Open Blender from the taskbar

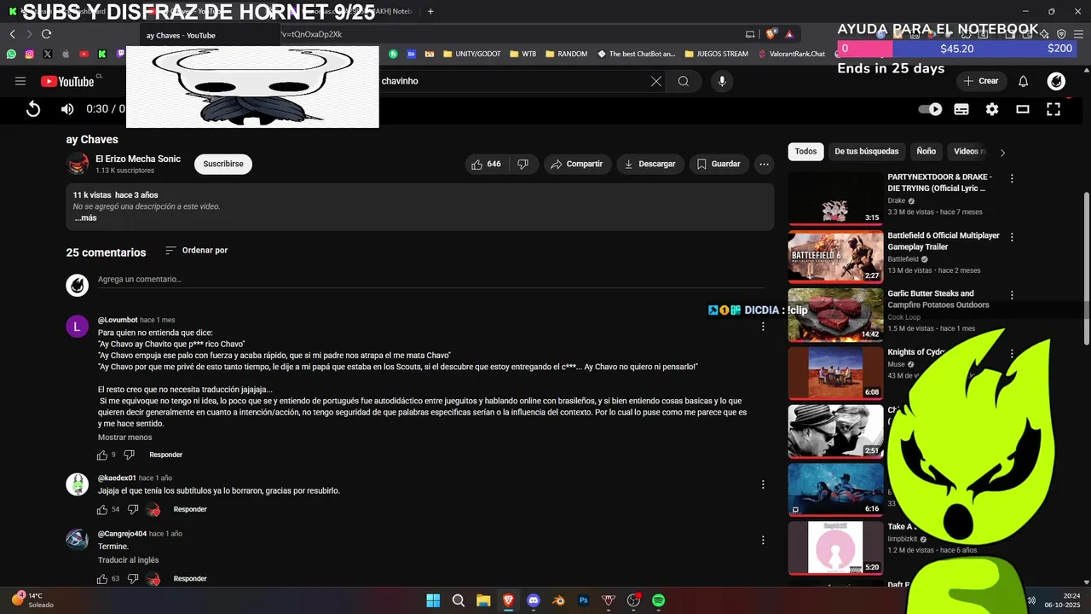coord(558,600)
